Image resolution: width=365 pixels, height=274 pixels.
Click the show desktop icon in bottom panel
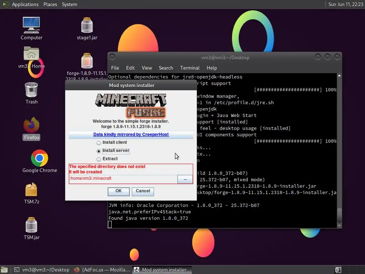(4, 270)
